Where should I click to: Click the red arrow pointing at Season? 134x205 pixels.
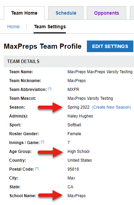tap(50, 107)
